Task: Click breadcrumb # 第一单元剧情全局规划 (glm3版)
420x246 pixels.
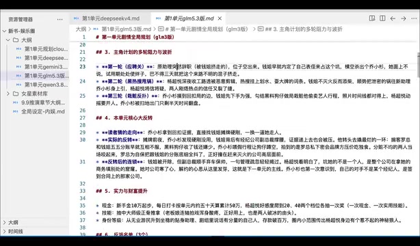Action: (x=207, y=29)
